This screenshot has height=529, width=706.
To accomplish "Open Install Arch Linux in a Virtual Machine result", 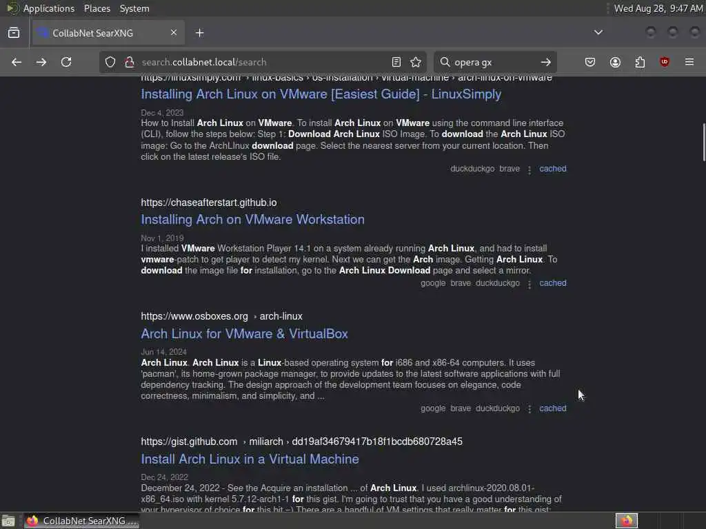I will point(250,459).
